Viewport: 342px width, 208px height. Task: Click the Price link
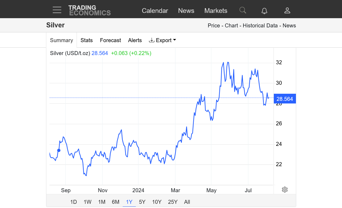(214, 26)
